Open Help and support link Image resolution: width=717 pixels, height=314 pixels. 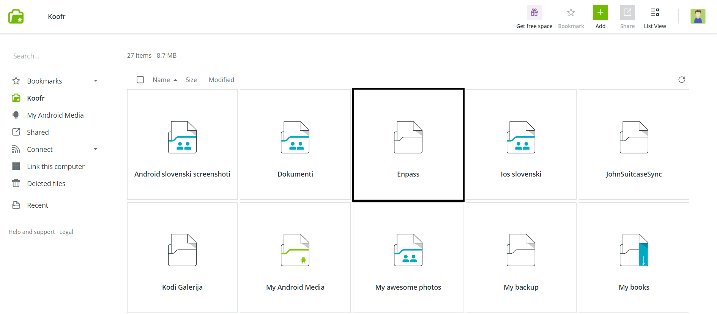click(x=32, y=232)
